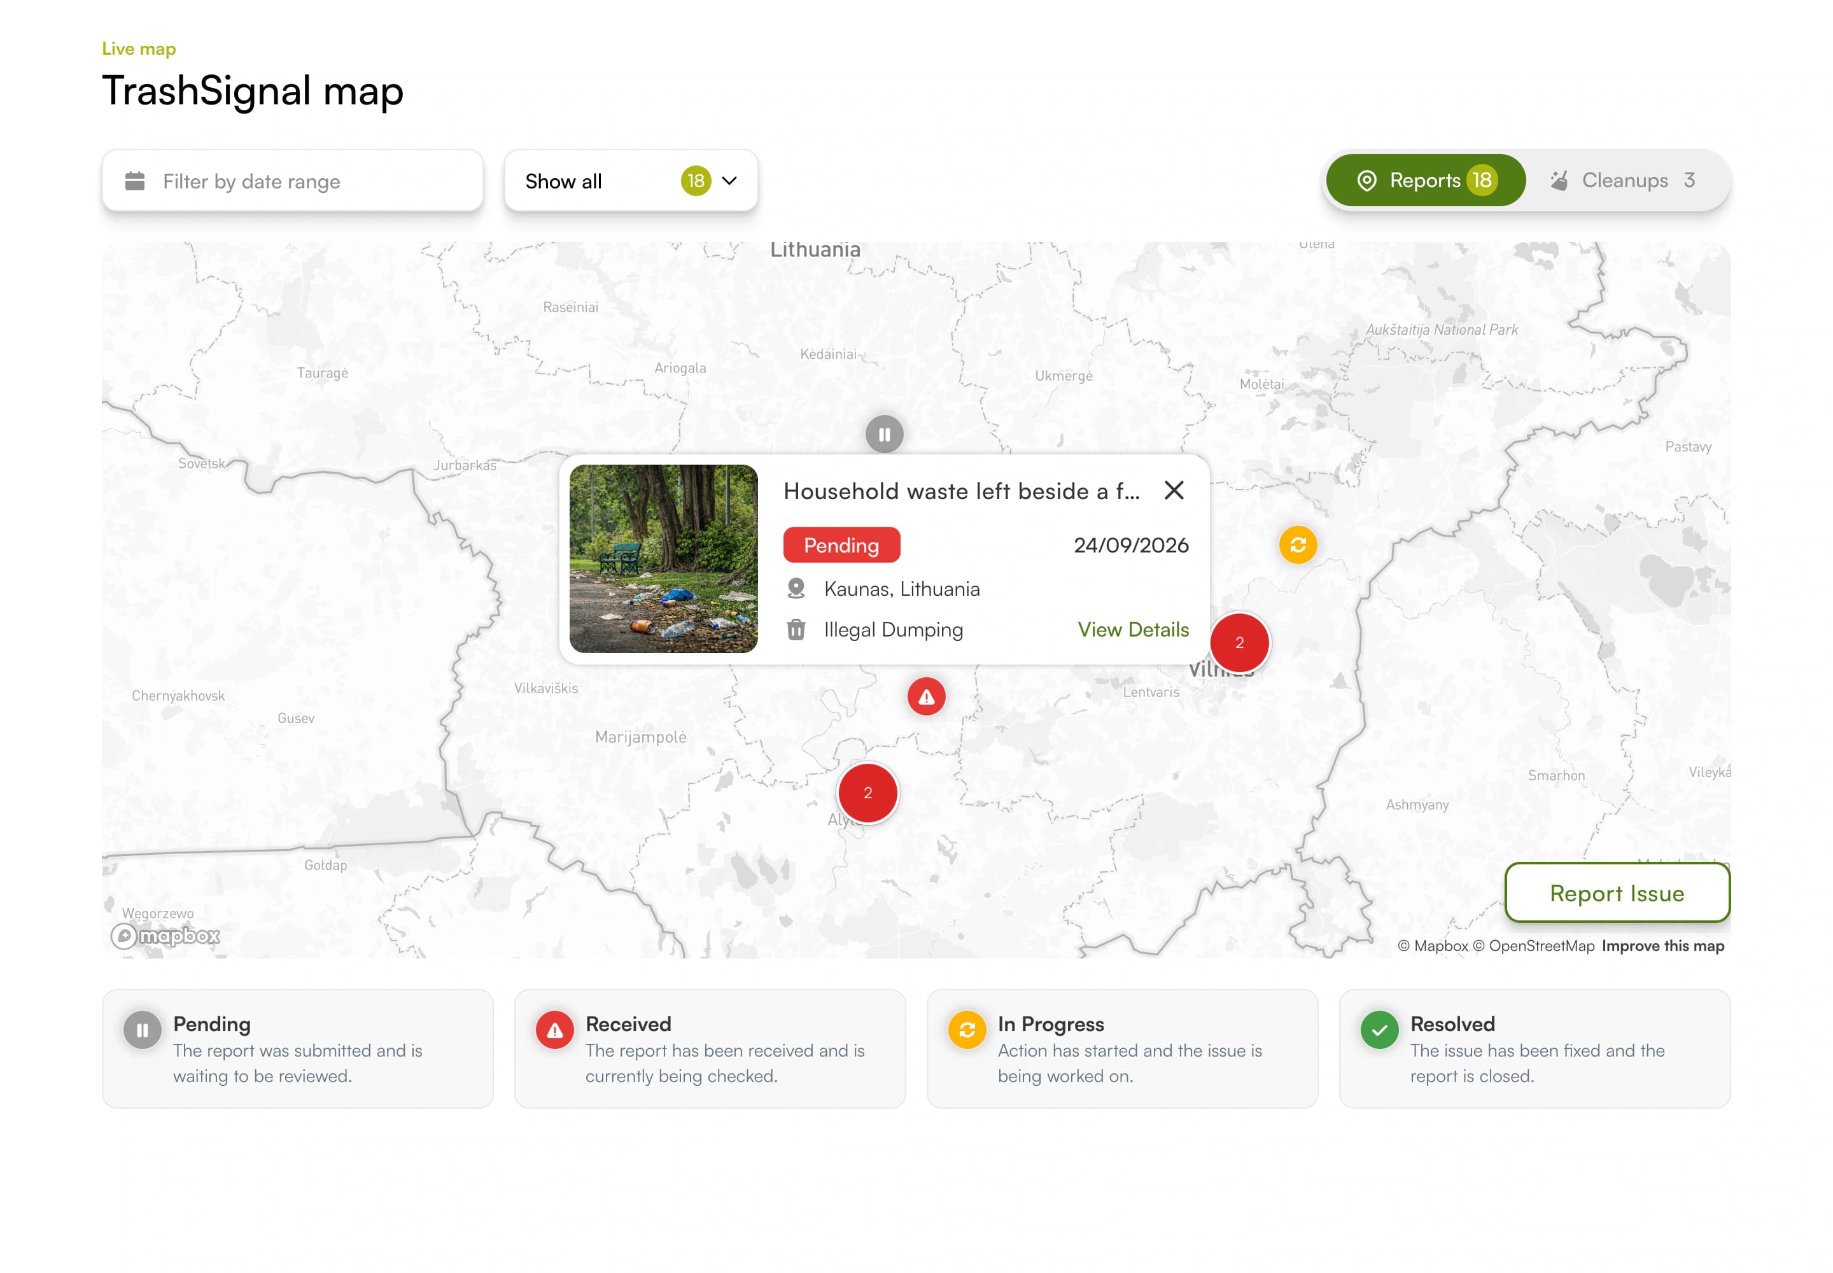Click the 18 count badge in Show all
Image resolution: width=1833 pixels, height=1273 pixels.
pos(696,181)
